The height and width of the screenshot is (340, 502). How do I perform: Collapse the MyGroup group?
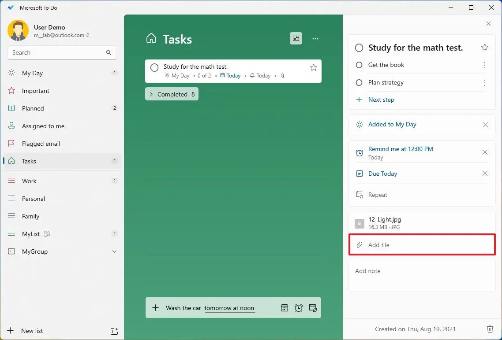[114, 251]
